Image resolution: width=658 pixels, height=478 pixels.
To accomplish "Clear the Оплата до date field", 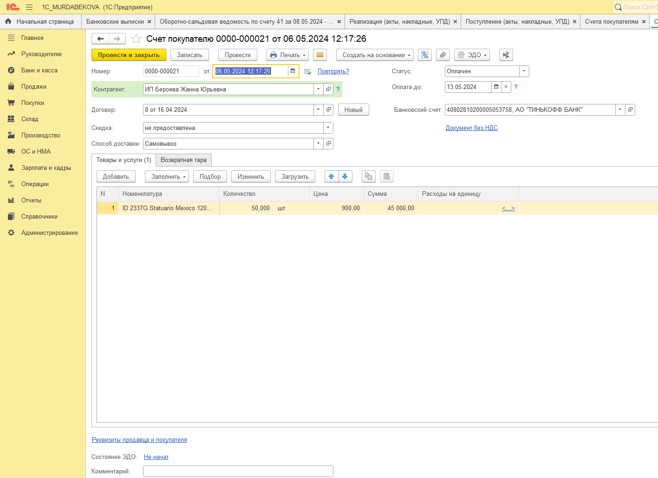I will click(x=506, y=87).
